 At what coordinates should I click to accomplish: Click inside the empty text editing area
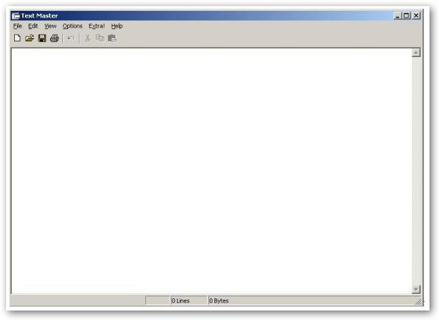(x=212, y=171)
